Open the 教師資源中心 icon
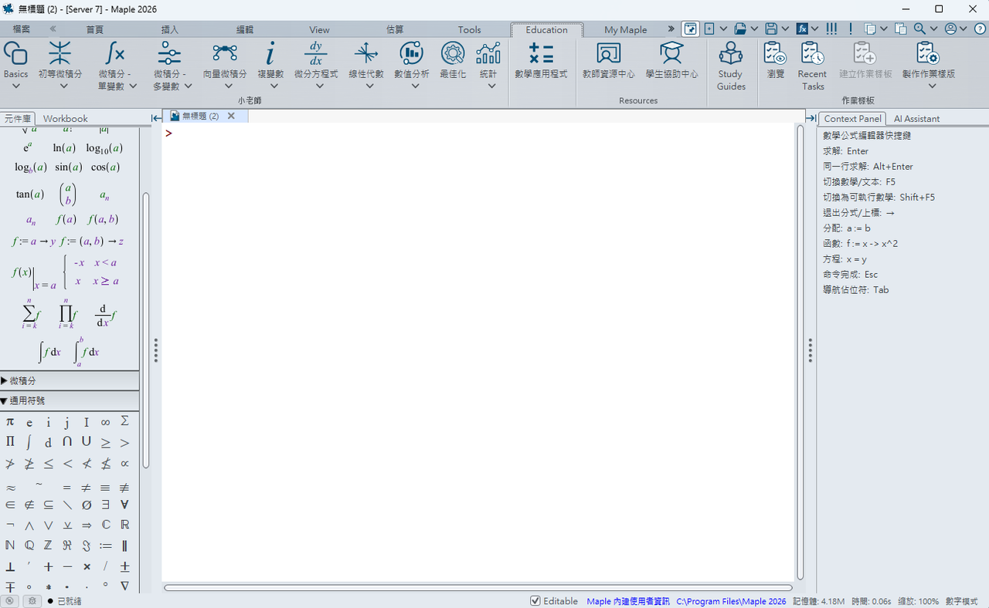The image size is (989, 608). point(608,61)
